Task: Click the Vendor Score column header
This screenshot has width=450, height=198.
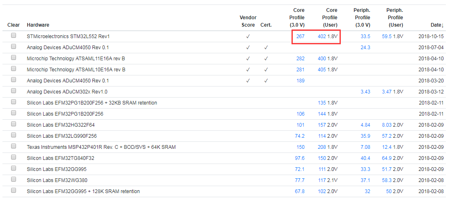Action: click(x=248, y=21)
